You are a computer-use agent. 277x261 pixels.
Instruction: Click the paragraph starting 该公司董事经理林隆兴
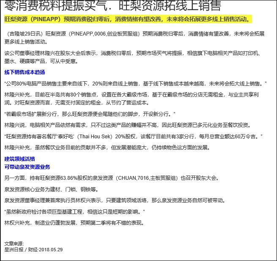132,57
